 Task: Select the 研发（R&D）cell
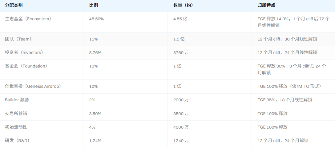click(17, 141)
